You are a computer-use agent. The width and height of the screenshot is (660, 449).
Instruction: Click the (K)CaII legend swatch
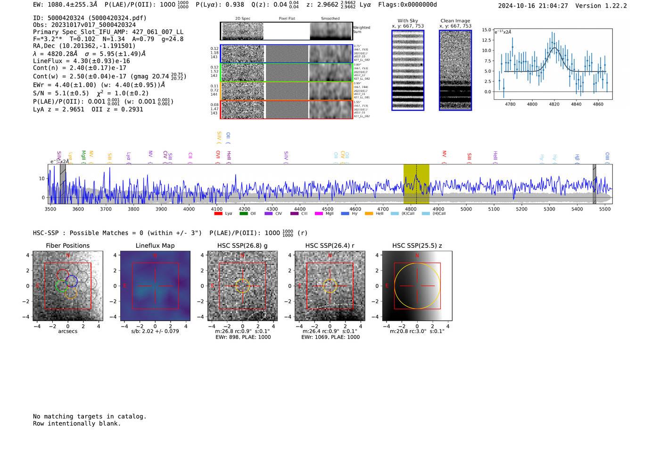click(395, 213)
